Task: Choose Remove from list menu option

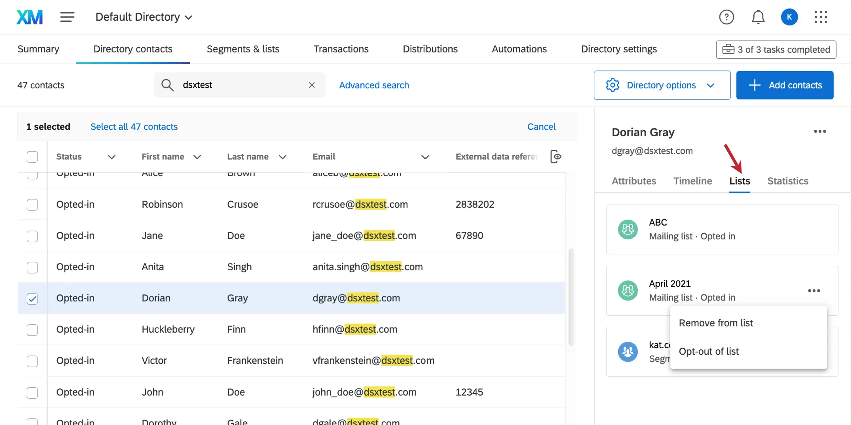Action: (x=715, y=323)
